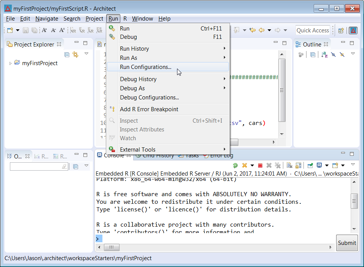Open the New file dropdown arrow
The height and width of the screenshot is (267, 364).
(18, 30)
